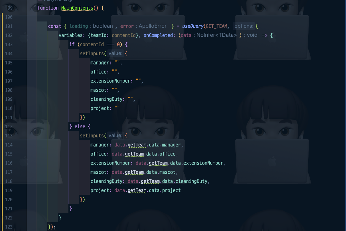Viewport: 346px width, 231px height.
Task: Click the value: hint on line 104
Action: point(115,53)
